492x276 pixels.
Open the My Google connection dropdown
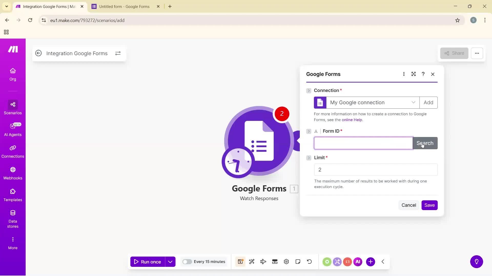(413, 102)
